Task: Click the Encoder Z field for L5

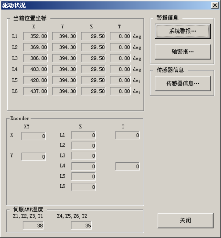Action: coord(84,177)
